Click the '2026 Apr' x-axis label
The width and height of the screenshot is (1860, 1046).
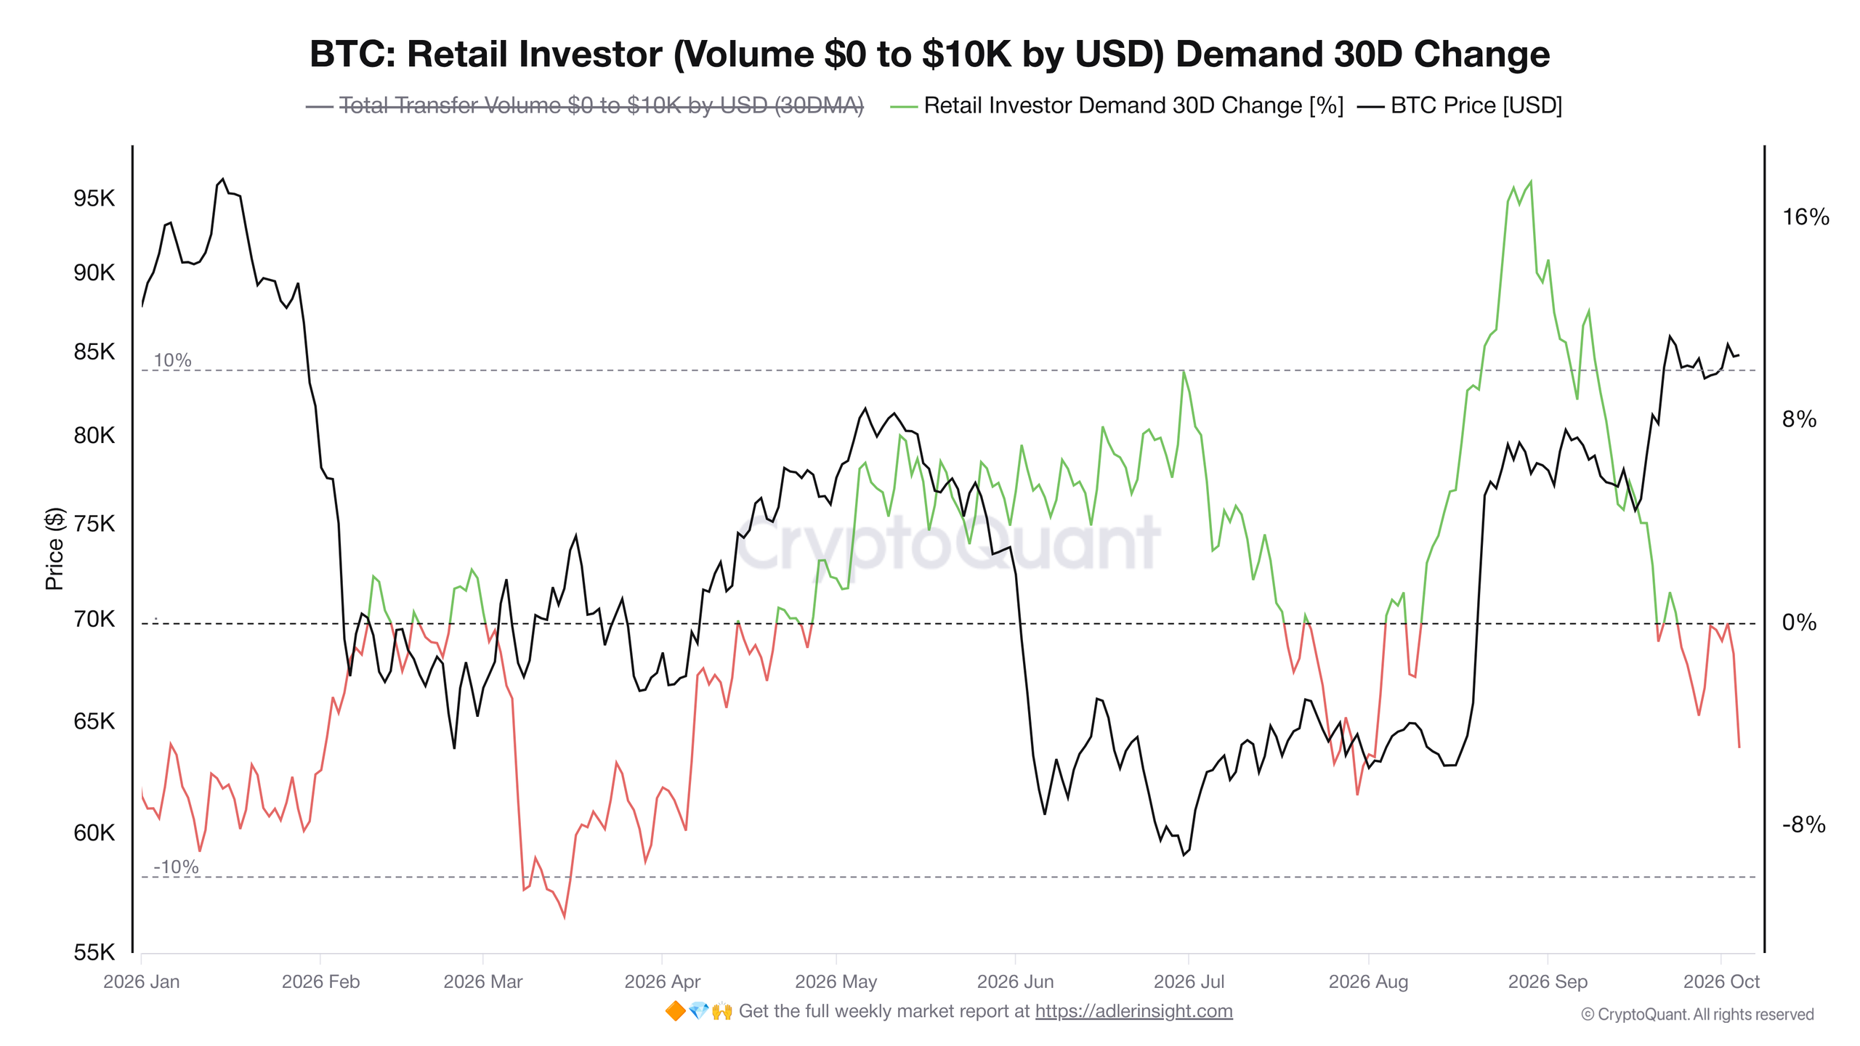pos(662,981)
